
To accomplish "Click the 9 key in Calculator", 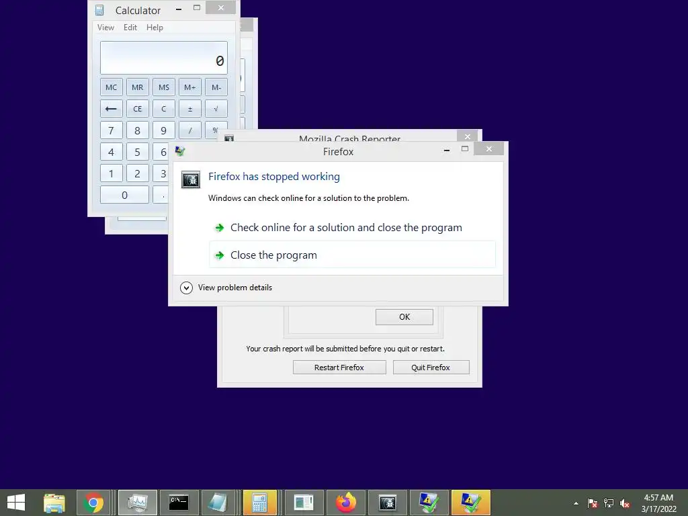I will (164, 130).
